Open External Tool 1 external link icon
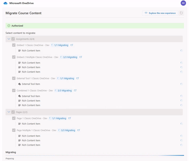This screenshot has width=189, height=161. coord(78,78)
